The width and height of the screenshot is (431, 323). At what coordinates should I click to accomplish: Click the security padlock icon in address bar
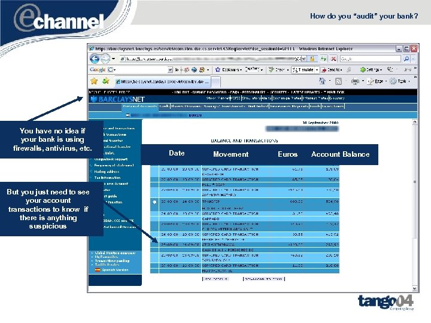click(x=312, y=59)
